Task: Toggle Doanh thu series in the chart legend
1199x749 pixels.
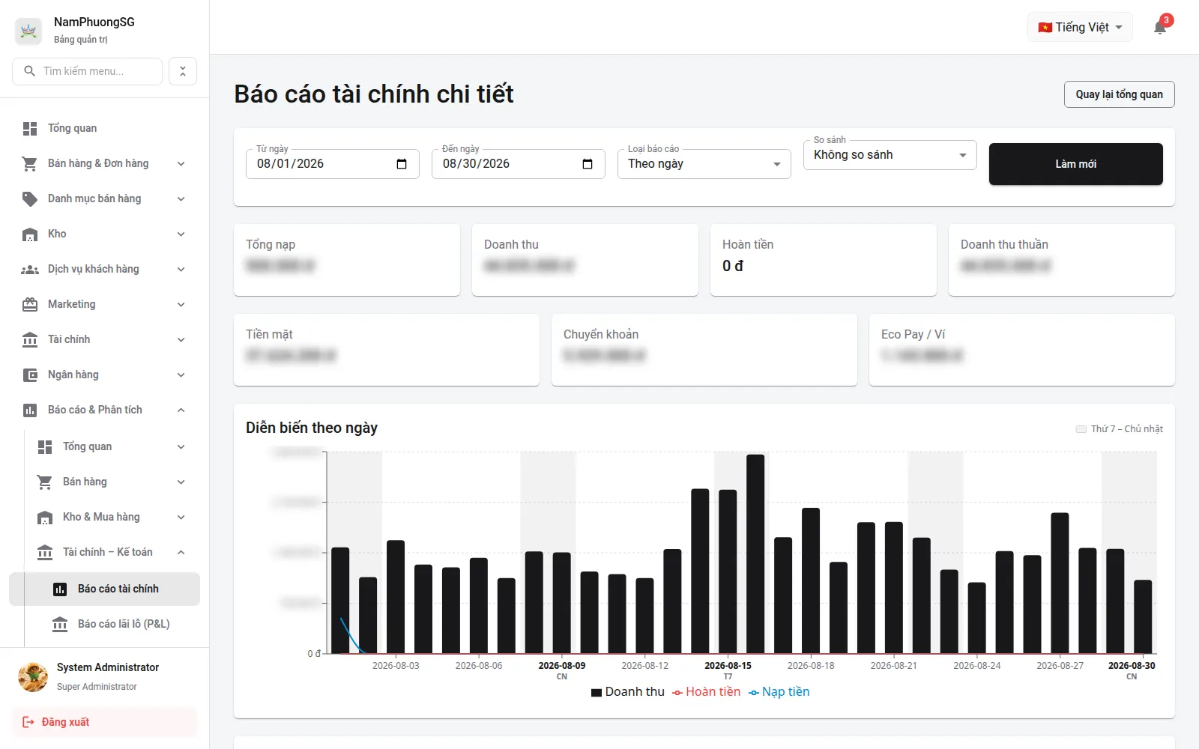Action: tap(627, 692)
